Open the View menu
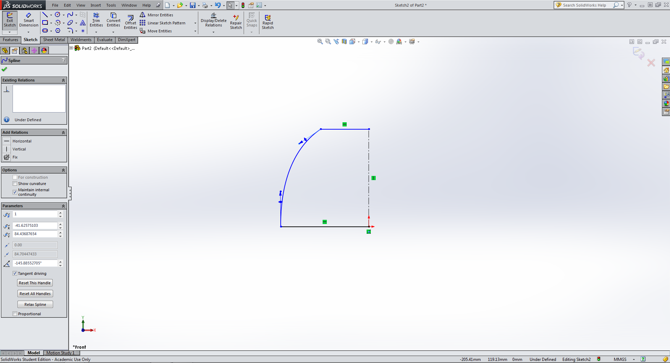This screenshot has height=363, width=670. pos(81,5)
